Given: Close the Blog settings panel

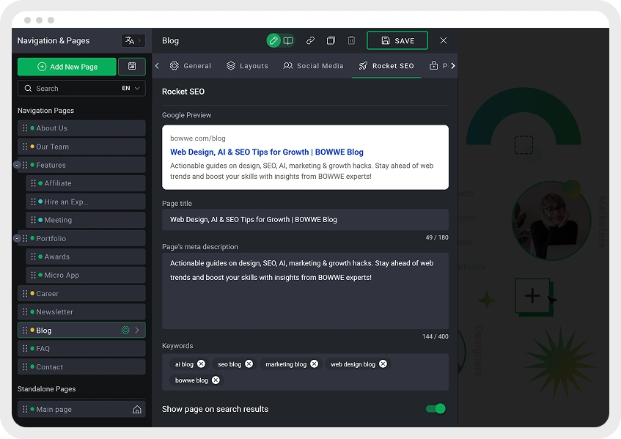Looking at the screenshot, I should (444, 40).
